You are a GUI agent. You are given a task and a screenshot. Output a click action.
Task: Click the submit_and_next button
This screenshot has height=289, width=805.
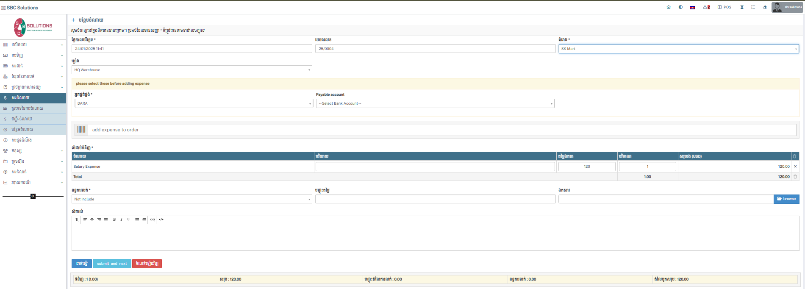pyautogui.click(x=112, y=264)
